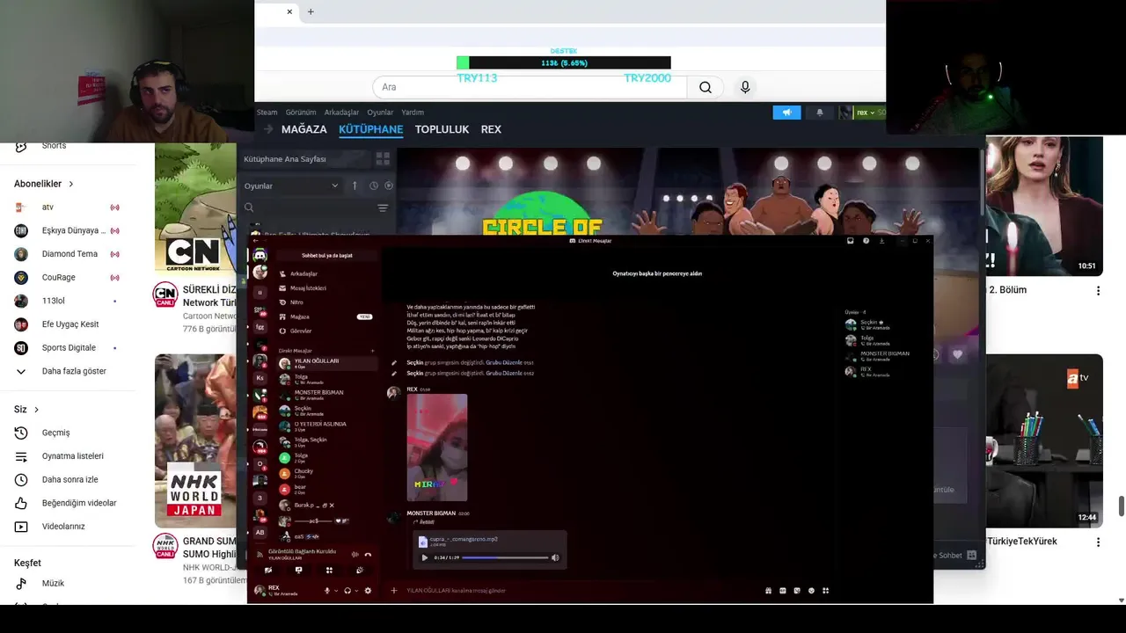Viewport: 1126px width, 633px height.
Task: Add attachment with plus in message box
Action: 394,591
